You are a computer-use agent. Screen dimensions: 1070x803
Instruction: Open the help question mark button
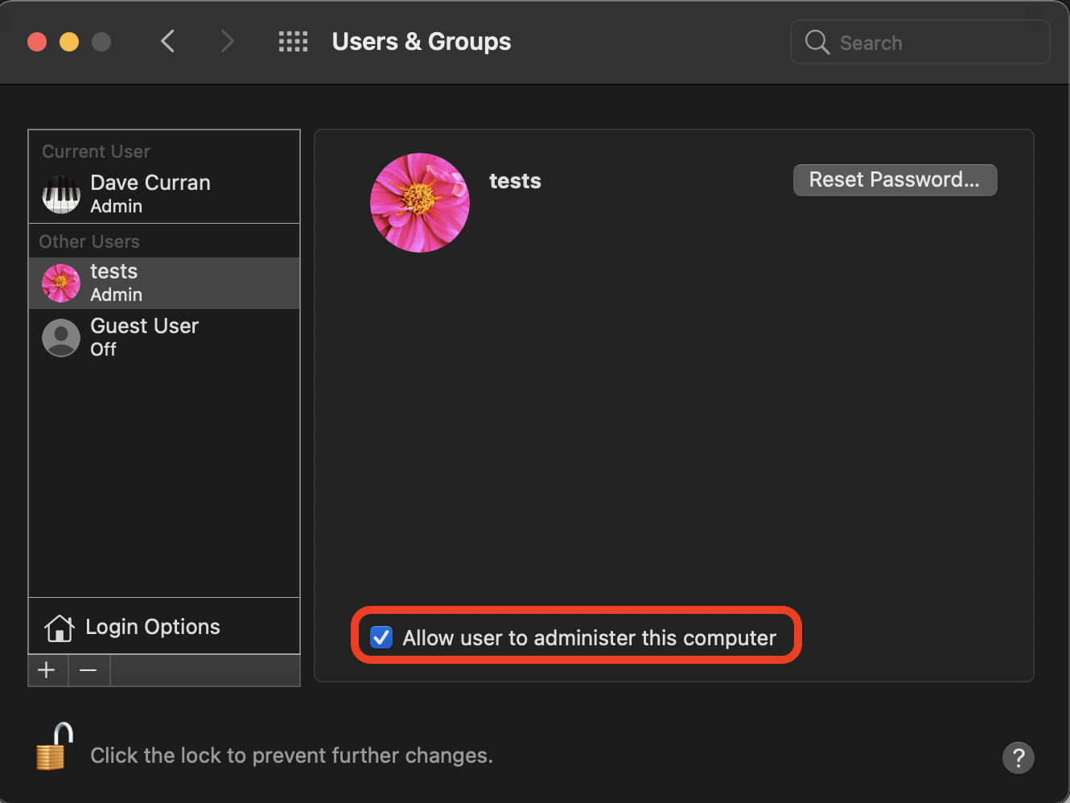(x=1018, y=757)
